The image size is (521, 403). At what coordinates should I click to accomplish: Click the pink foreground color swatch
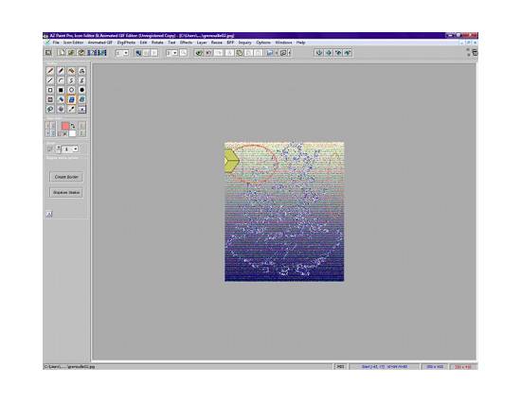65,126
